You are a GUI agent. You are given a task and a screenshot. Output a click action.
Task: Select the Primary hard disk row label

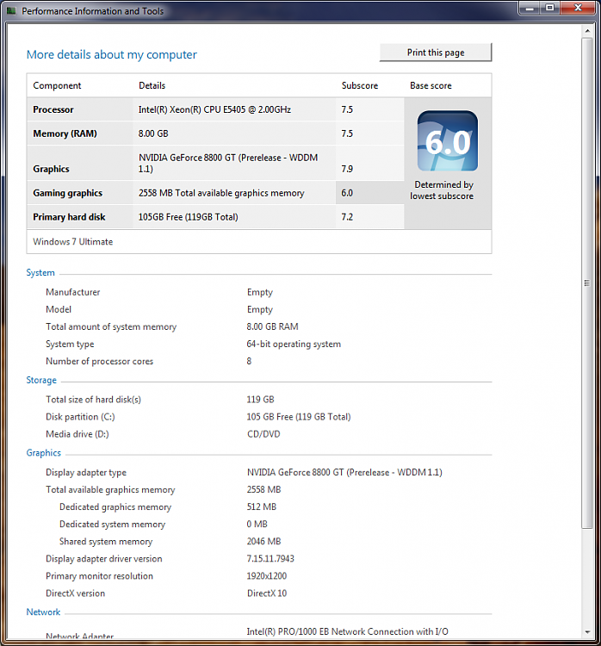(x=69, y=217)
